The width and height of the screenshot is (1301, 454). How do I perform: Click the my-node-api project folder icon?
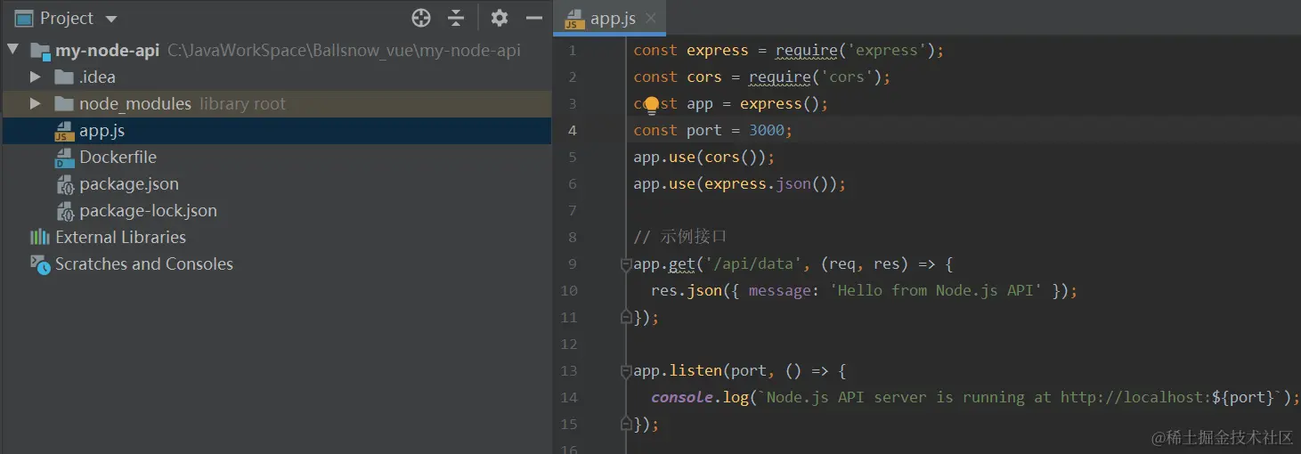pos(40,51)
